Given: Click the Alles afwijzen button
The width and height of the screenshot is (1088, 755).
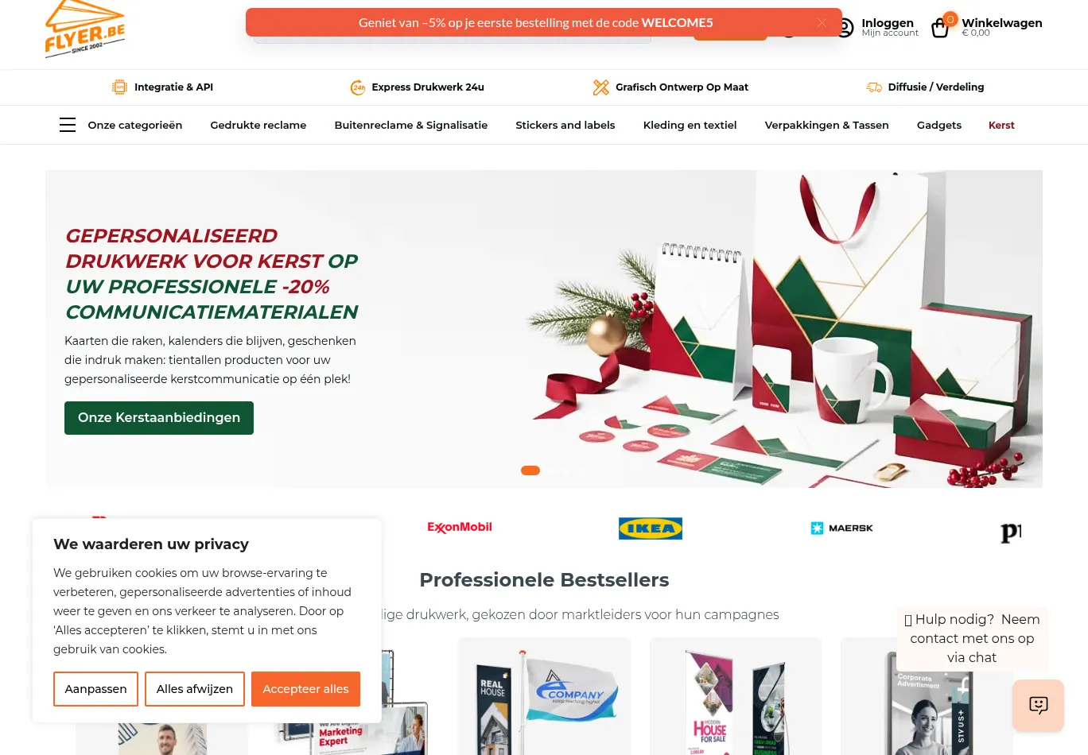Looking at the screenshot, I should 195,689.
